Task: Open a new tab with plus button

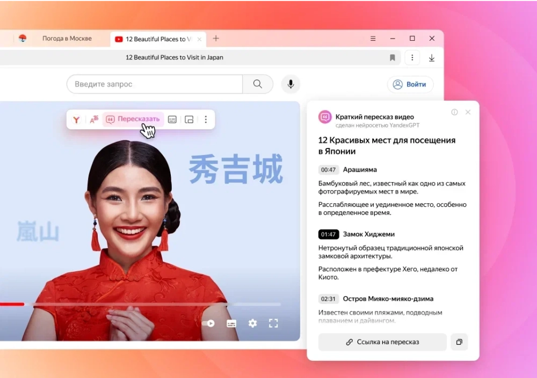Action: pos(216,39)
